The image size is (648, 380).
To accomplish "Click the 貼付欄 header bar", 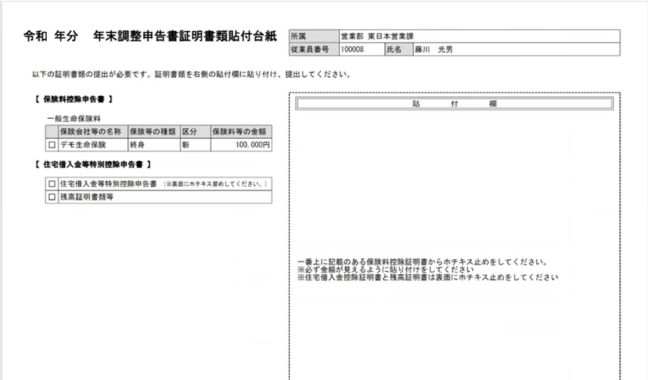I will [x=455, y=104].
